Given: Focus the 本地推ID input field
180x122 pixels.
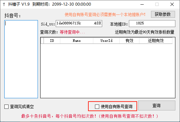Looking at the screenshot, I should (x=152, y=23).
